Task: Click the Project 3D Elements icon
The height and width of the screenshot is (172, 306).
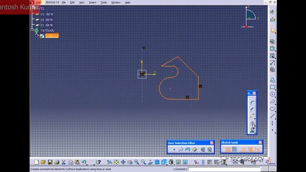Action: tap(252, 131)
